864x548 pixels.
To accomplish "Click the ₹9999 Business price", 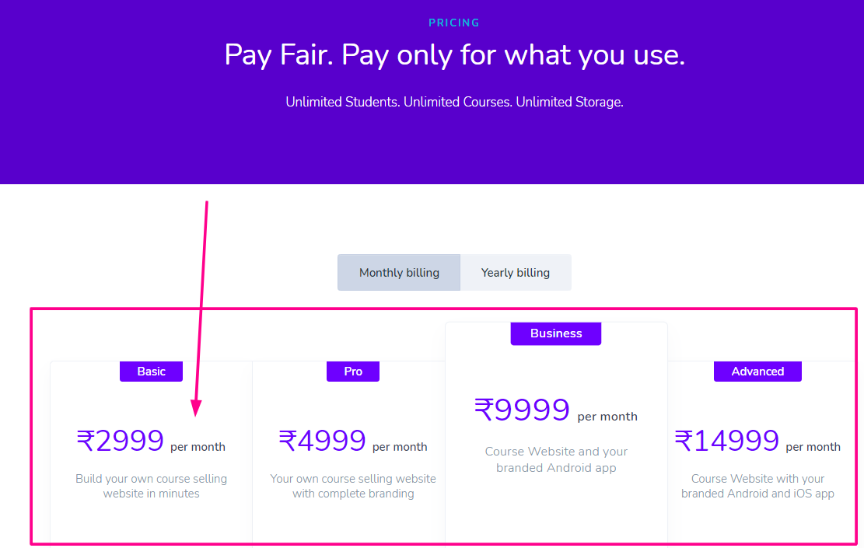I will click(x=523, y=410).
